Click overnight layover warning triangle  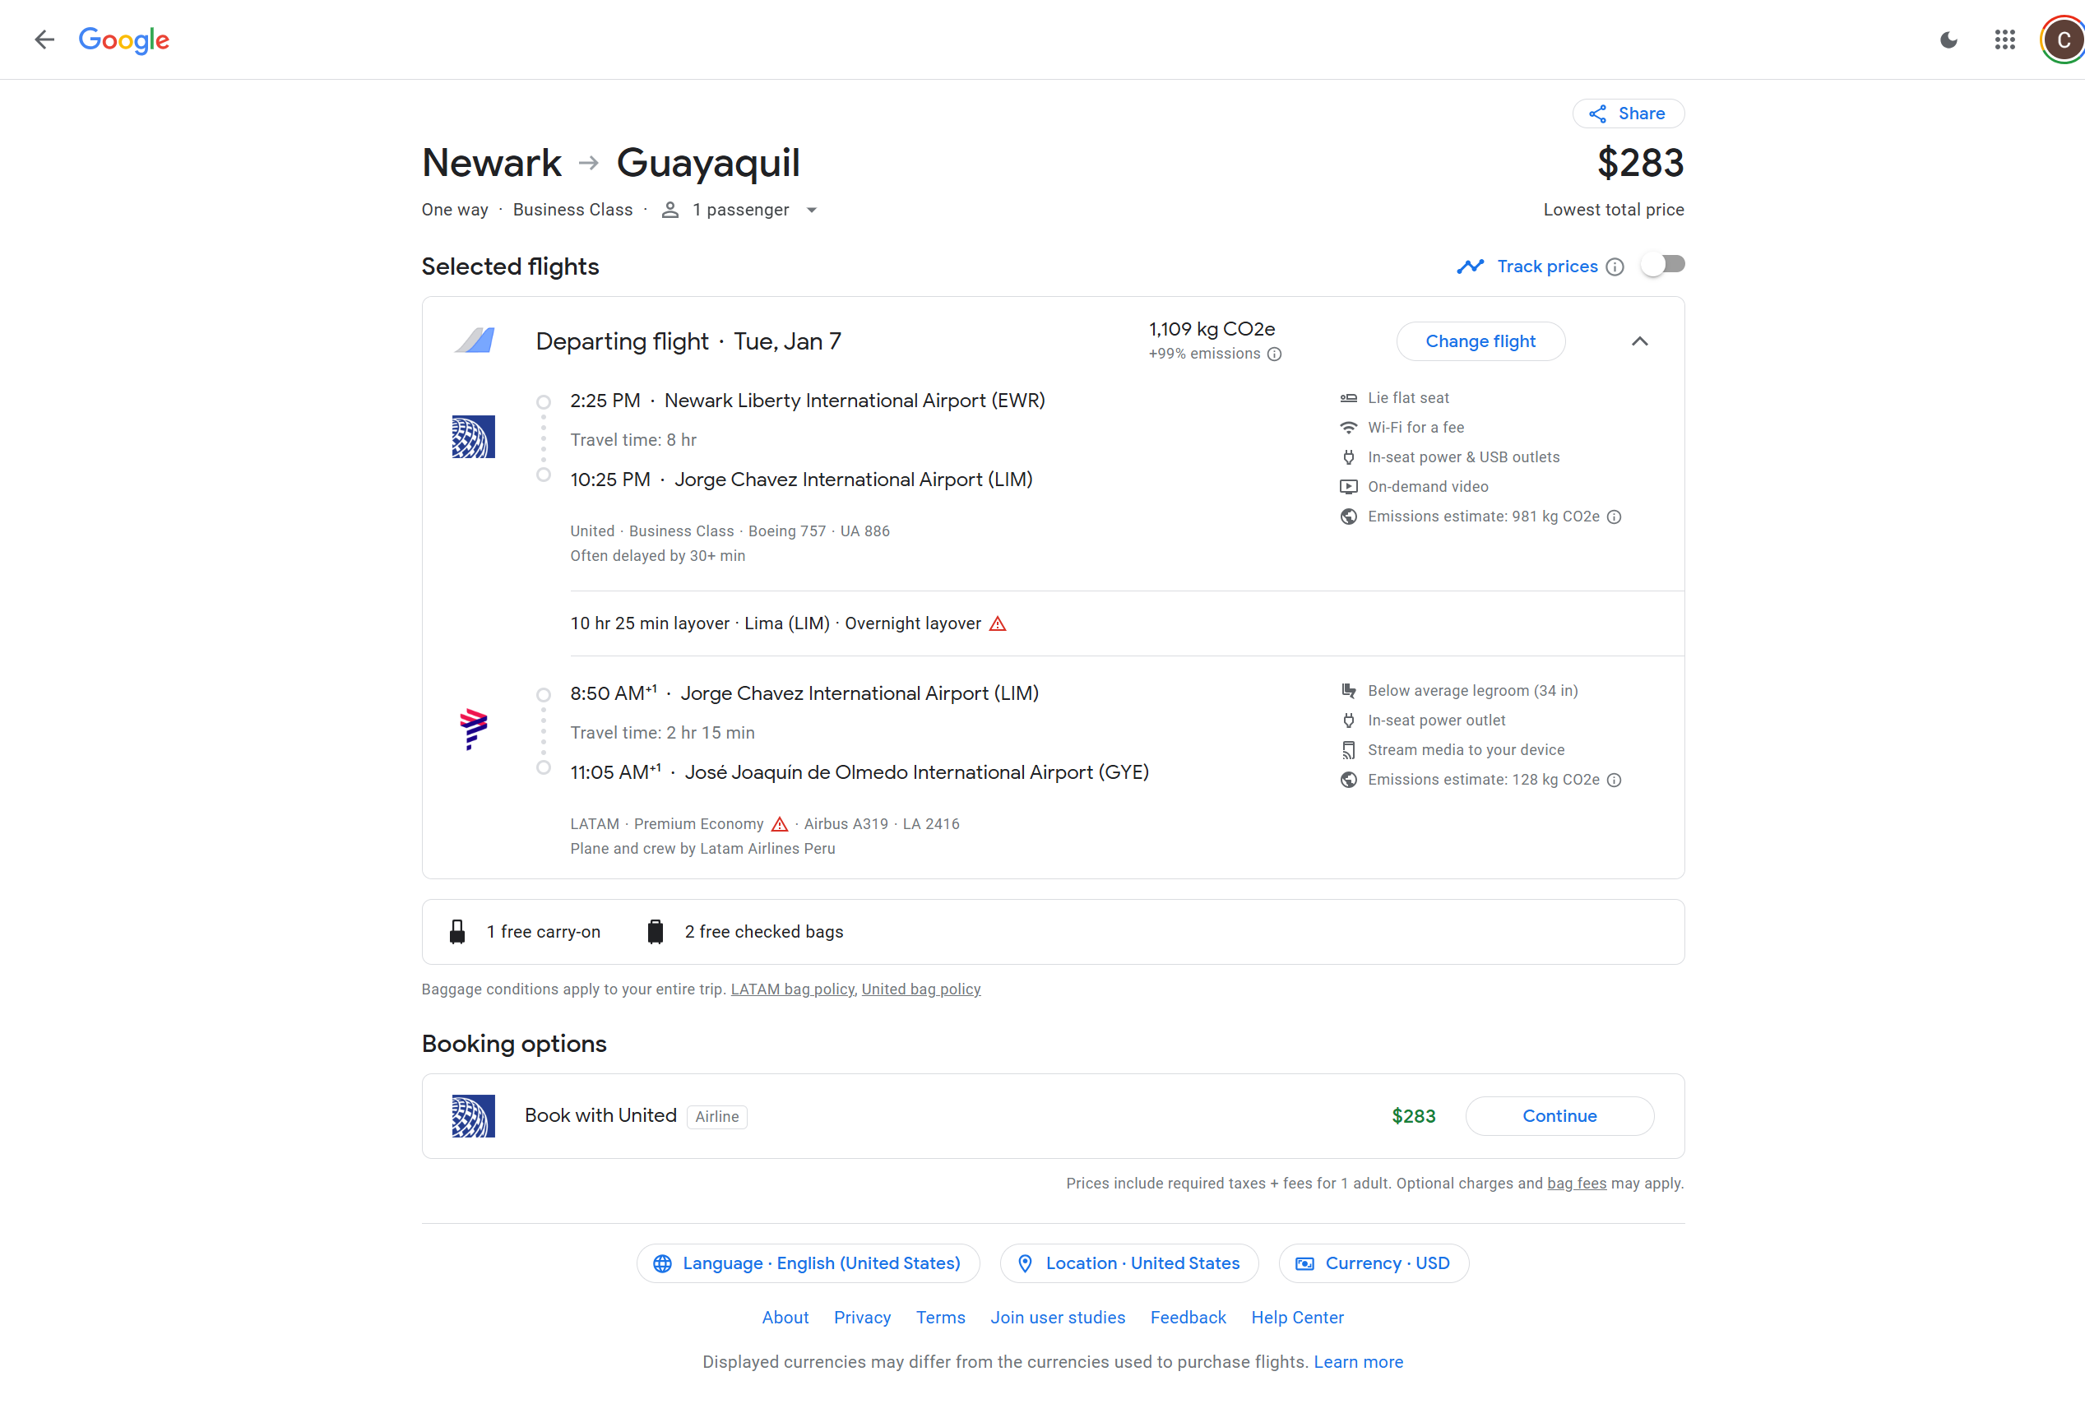click(998, 624)
